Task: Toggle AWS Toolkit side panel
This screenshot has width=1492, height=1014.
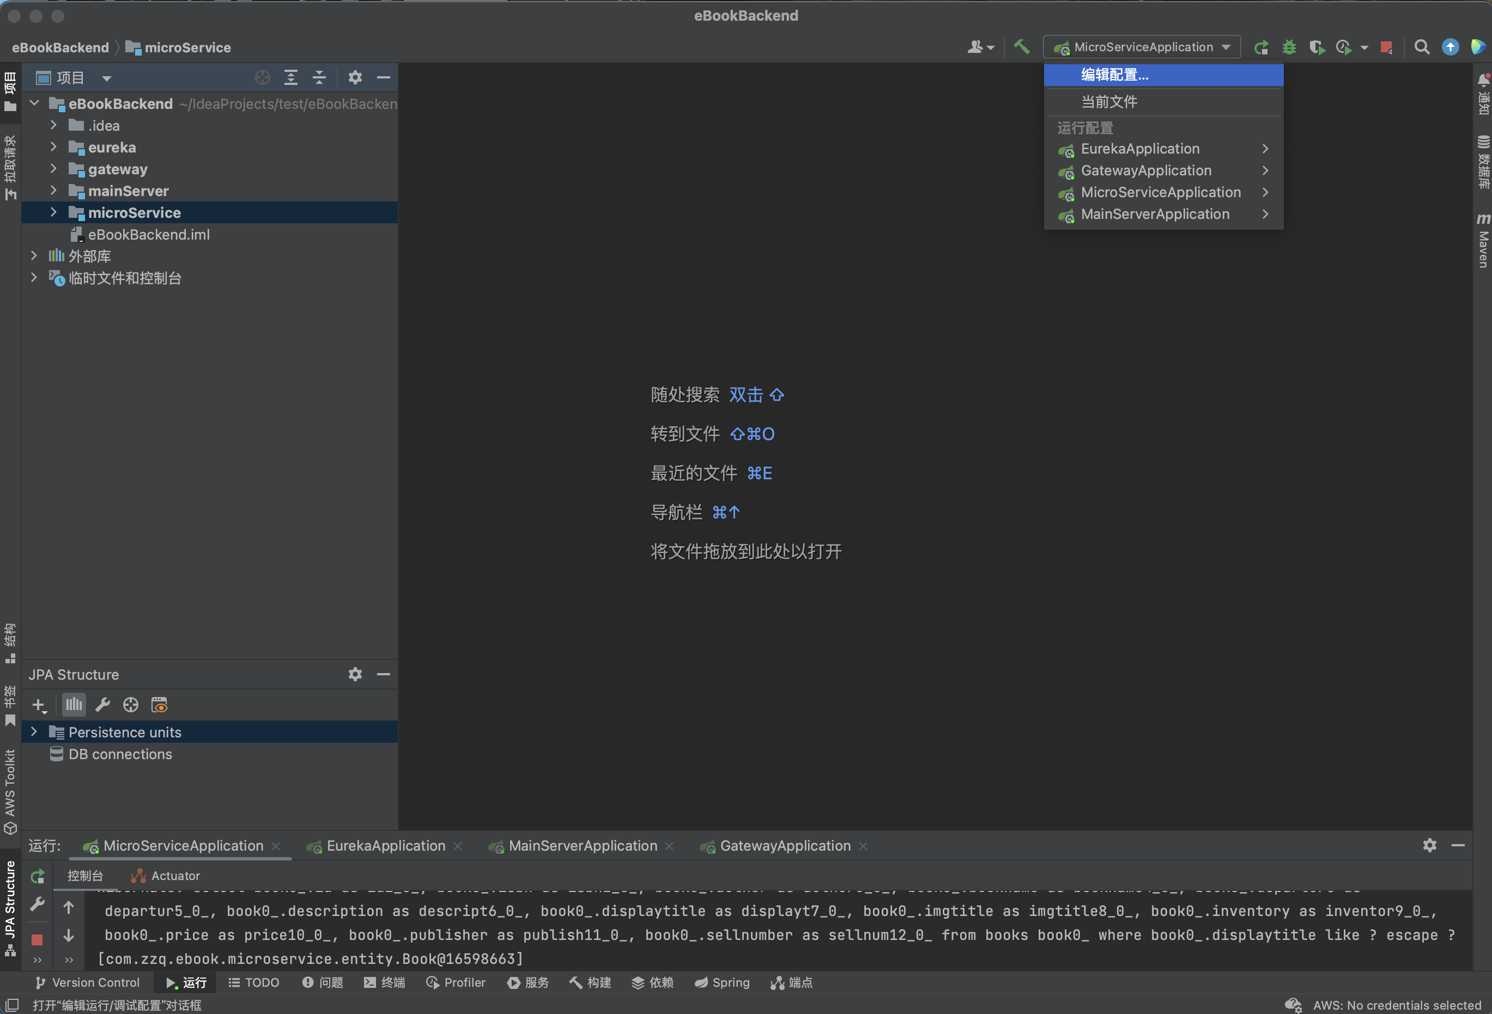Action: 10,791
